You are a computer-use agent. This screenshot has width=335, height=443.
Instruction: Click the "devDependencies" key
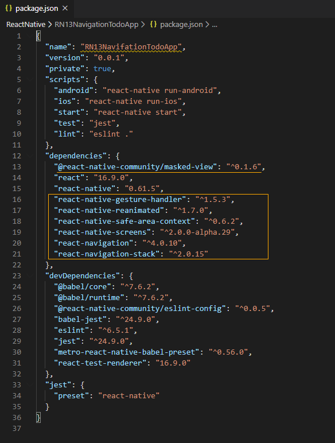(x=83, y=276)
